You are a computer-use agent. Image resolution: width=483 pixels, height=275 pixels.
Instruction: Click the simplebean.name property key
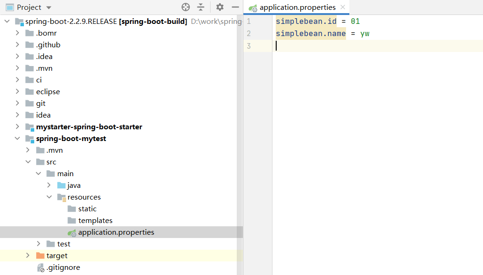310,34
